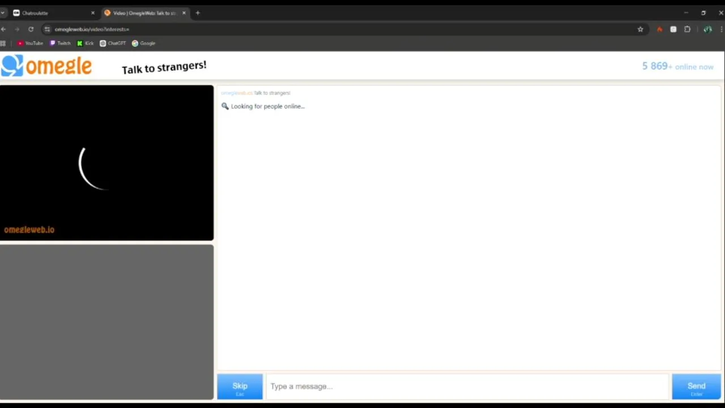
Task: Click the Omegle logo
Action: (x=46, y=66)
